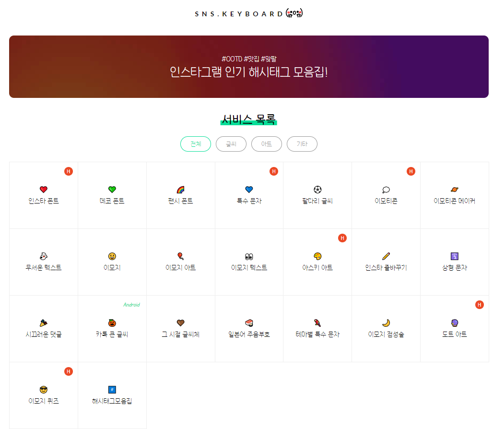Select the 기타 filter button
The width and height of the screenshot is (493, 429).
302,143
